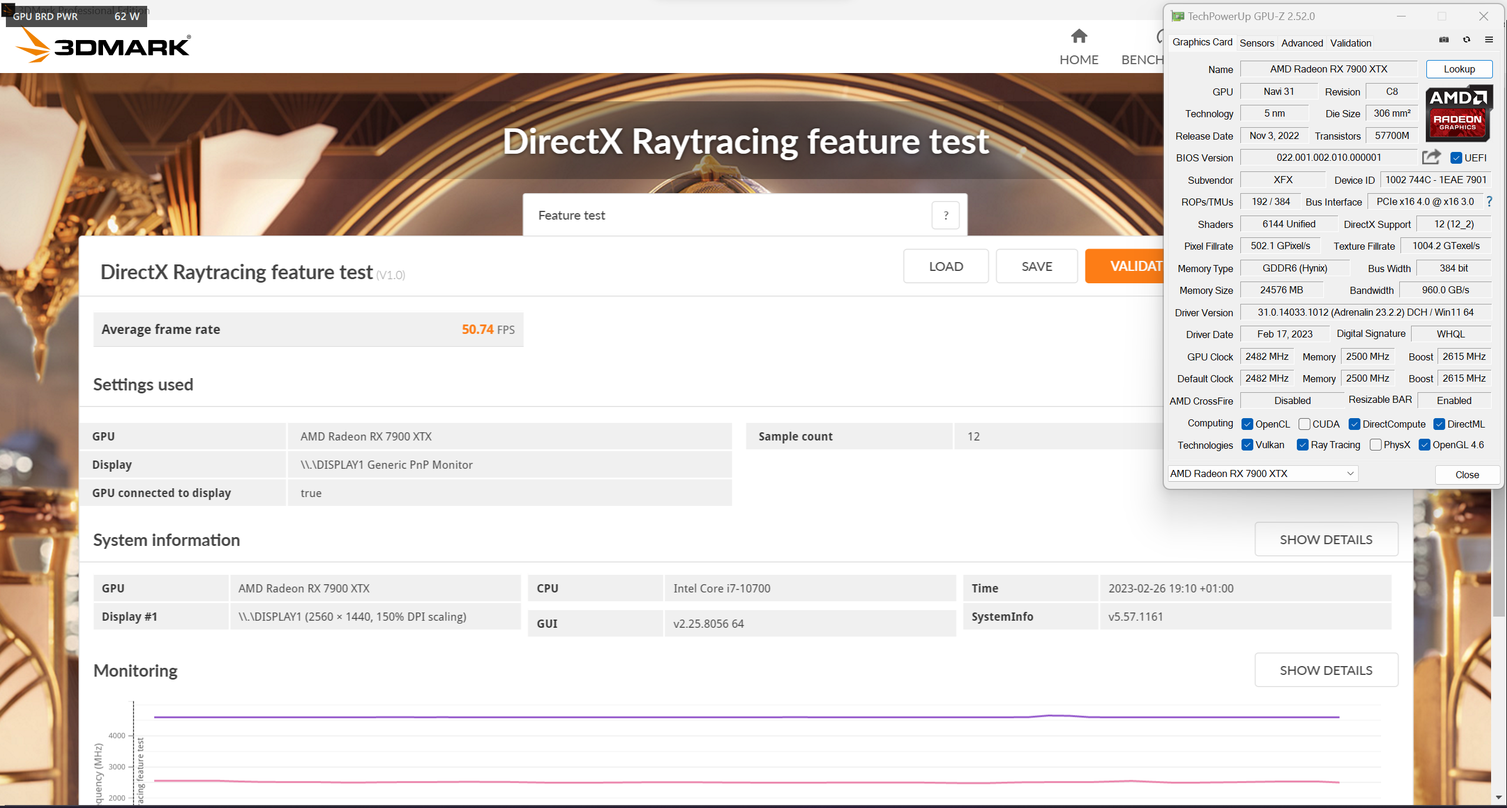Switch to the Sensors tab
The image size is (1507, 808).
click(1256, 43)
